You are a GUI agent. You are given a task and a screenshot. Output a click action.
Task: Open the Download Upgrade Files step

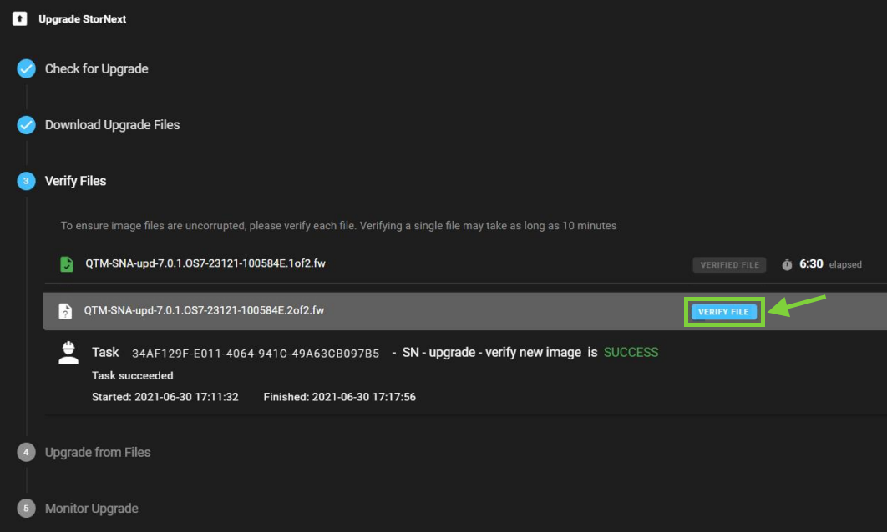113,125
